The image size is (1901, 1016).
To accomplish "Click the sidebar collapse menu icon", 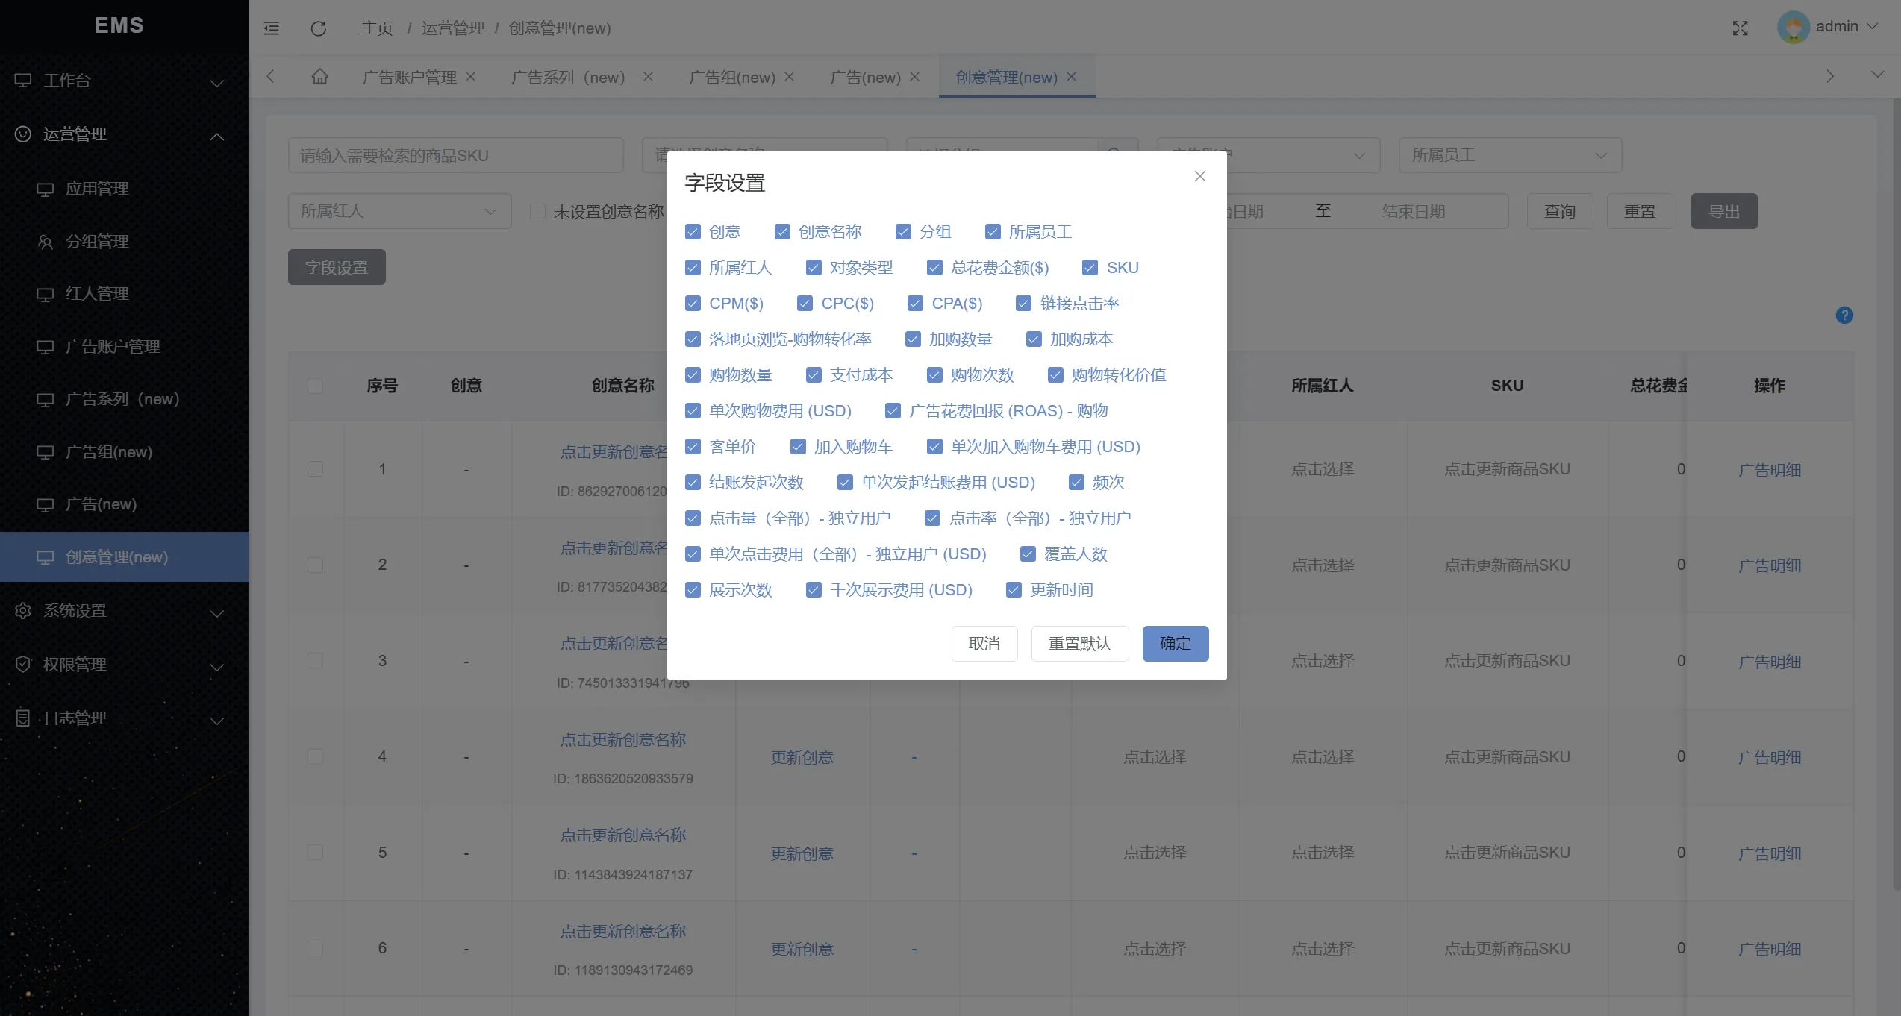I will click(272, 28).
